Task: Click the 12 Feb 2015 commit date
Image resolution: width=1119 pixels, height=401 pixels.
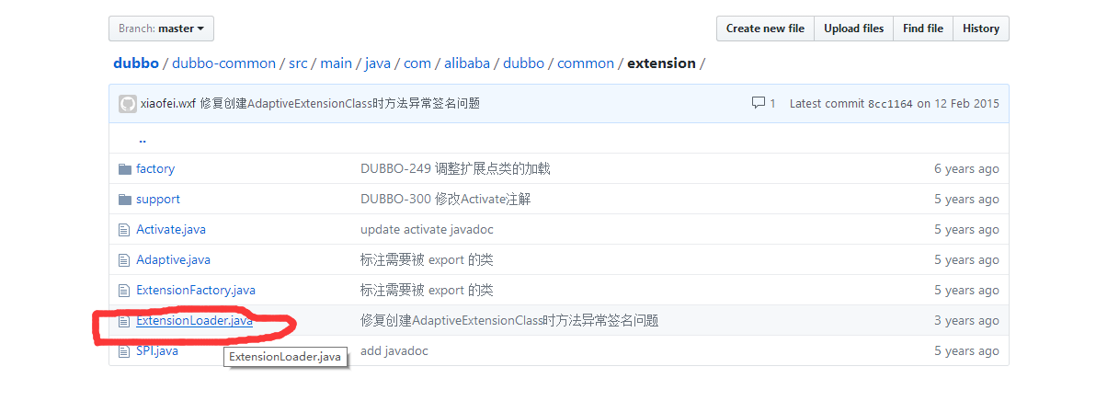Action: (966, 104)
